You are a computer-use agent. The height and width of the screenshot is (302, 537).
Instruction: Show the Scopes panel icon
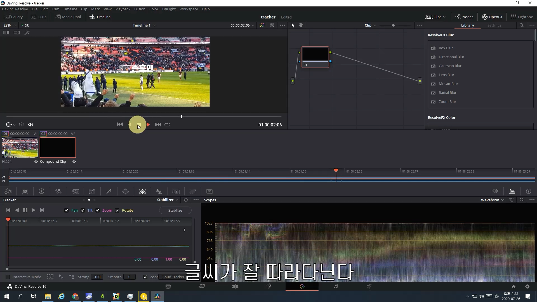pyautogui.click(x=512, y=192)
